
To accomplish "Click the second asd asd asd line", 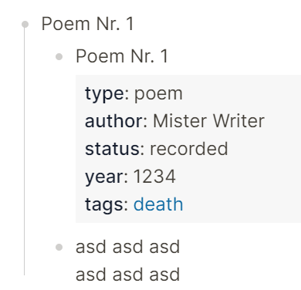I will point(127,275).
